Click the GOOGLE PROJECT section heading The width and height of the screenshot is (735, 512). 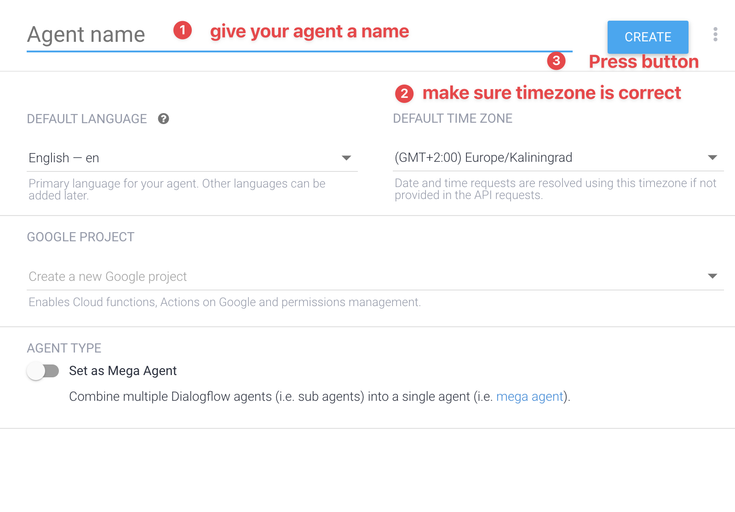coord(80,237)
